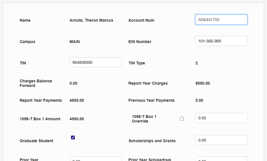Screen dimensions: 267x161
Task: Enable the 1098-T Box 1 Override checkbox
Action: tap(182, 119)
